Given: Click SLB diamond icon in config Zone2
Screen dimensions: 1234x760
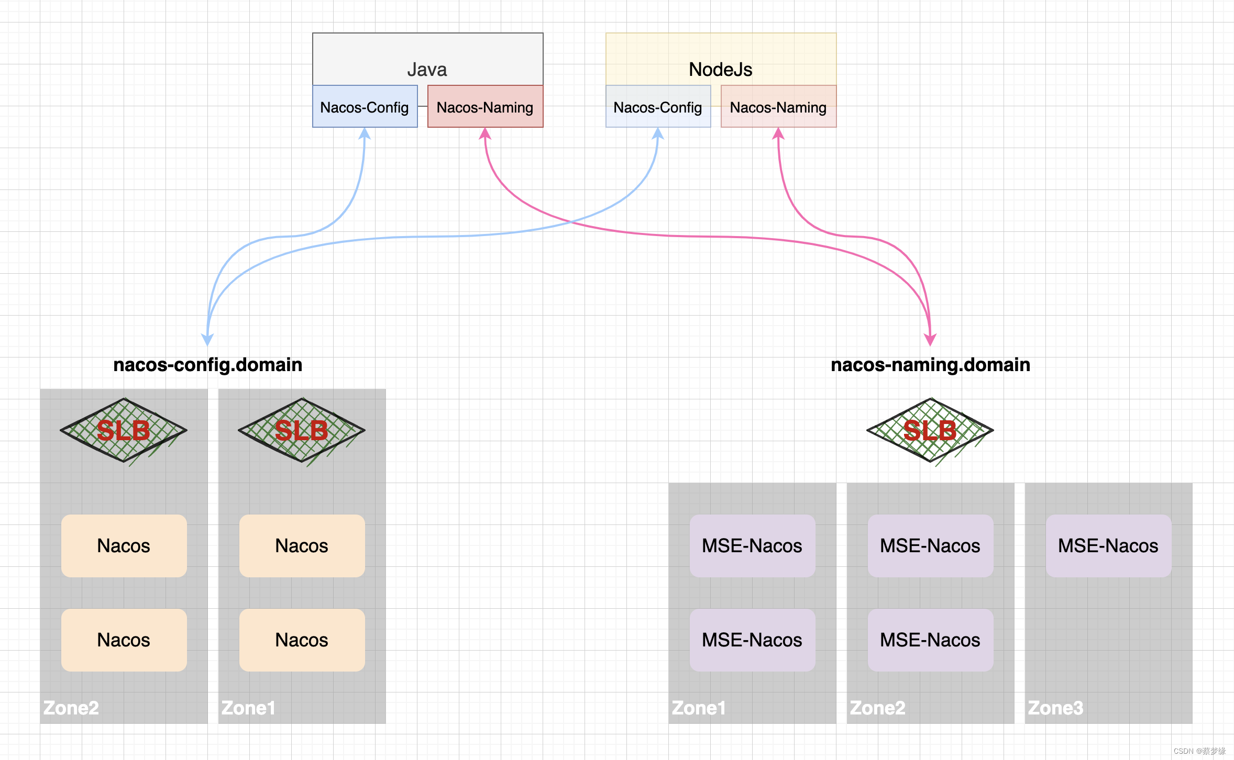Looking at the screenshot, I should 124,431.
